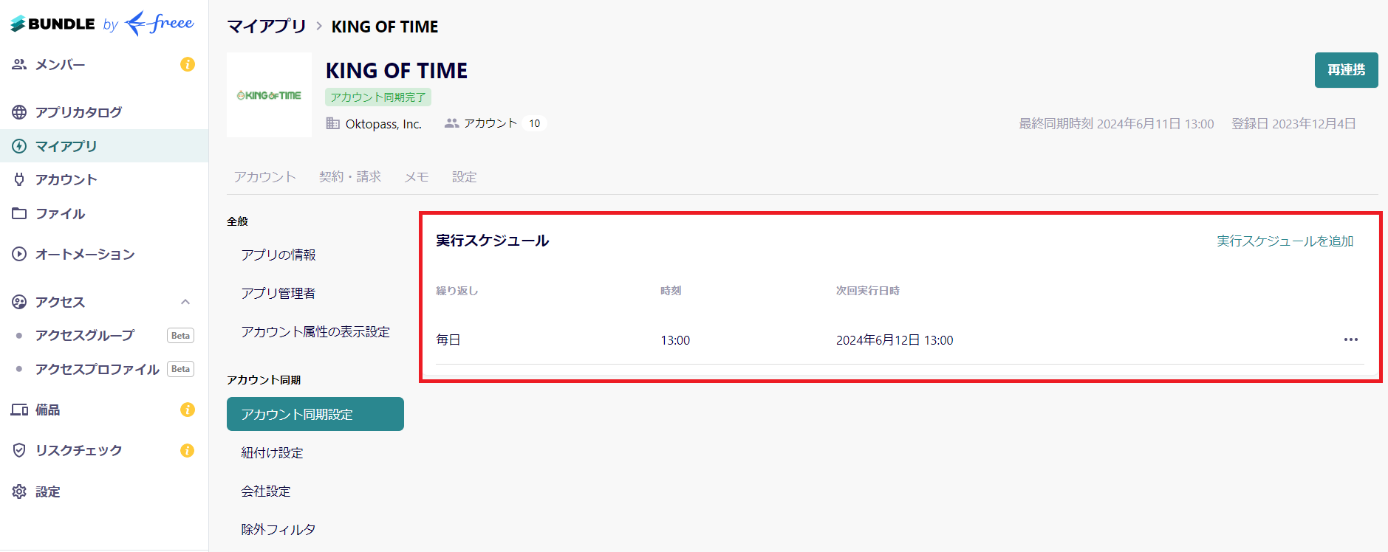Click the 登録日 2023年12月4日 text

(x=1293, y=124)
